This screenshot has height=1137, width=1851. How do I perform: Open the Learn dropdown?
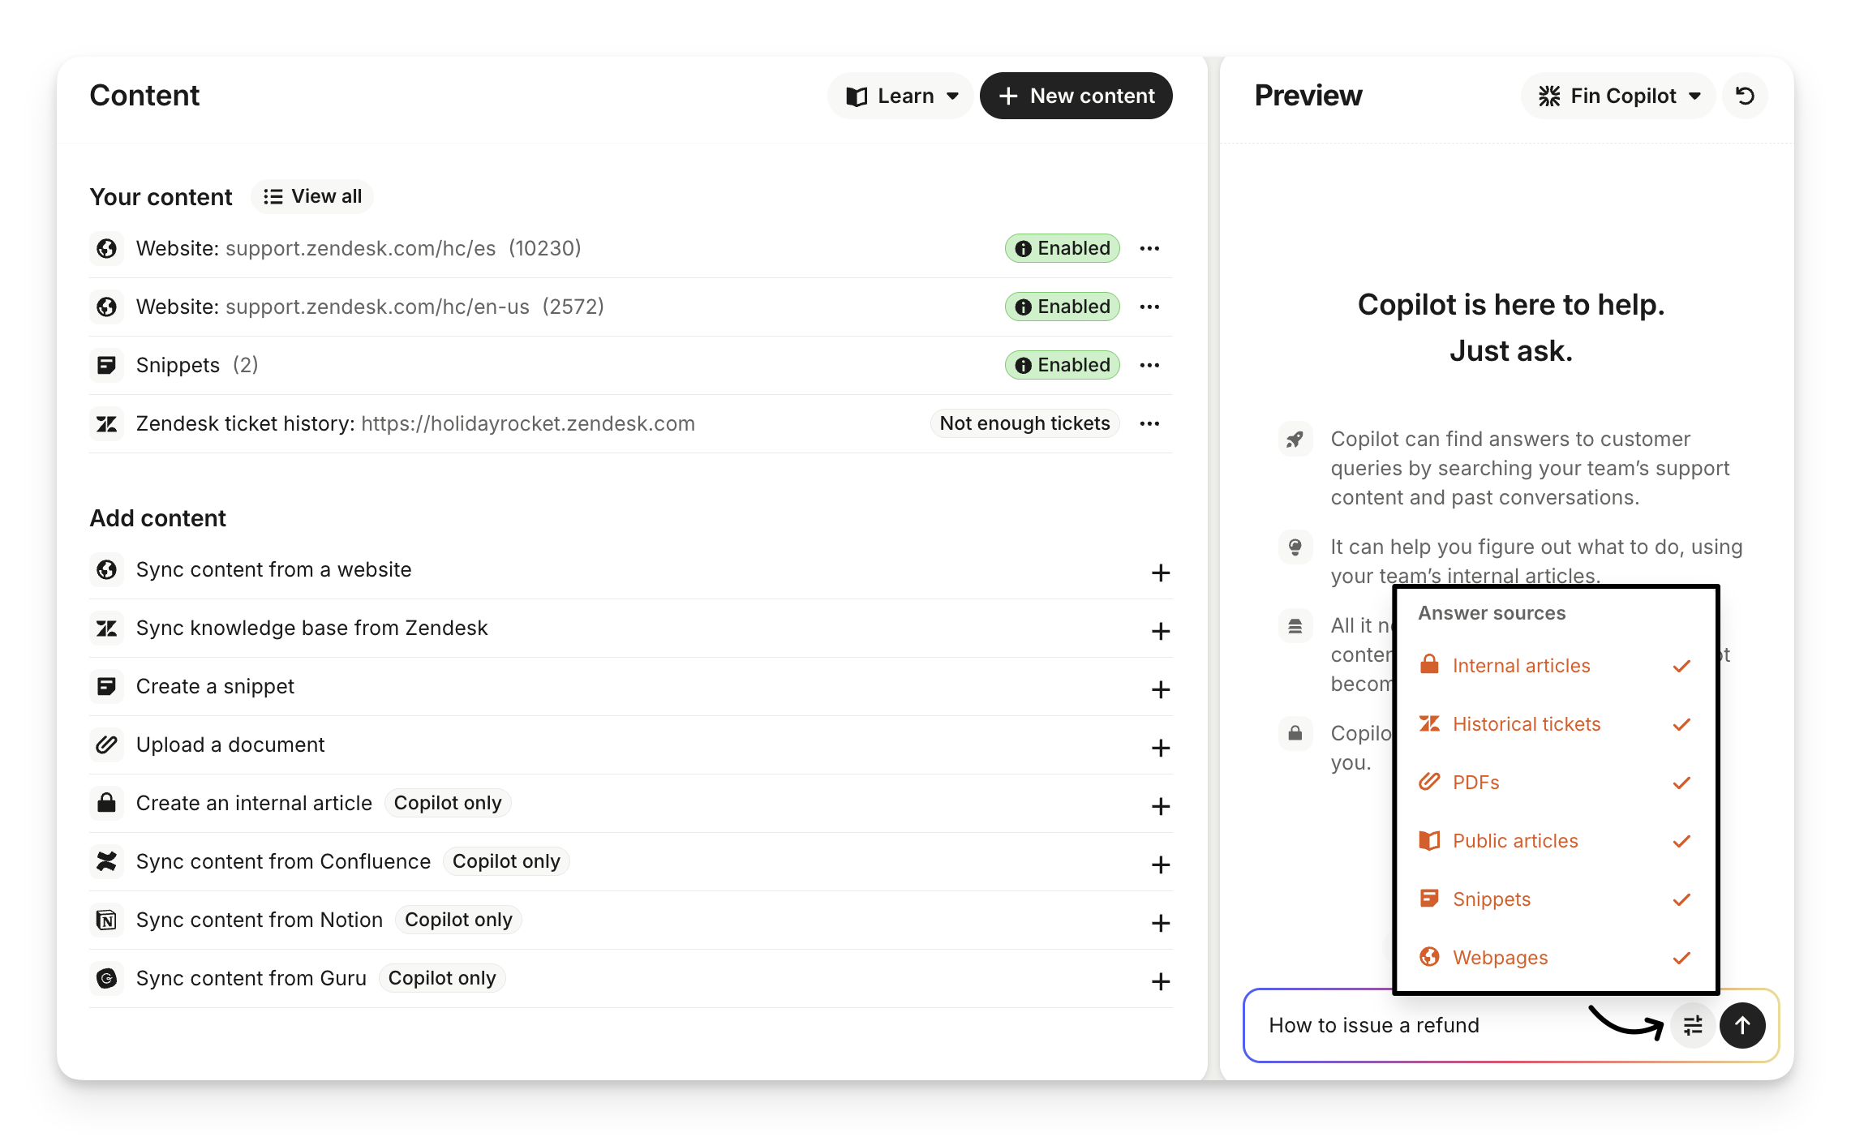point(901,96)
